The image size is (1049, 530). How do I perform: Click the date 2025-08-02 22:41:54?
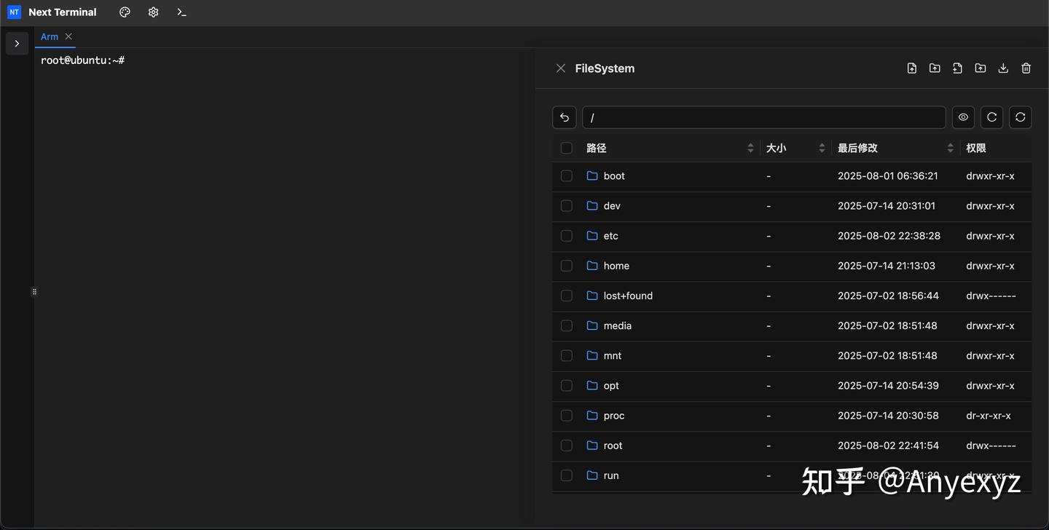pos(888,446)
